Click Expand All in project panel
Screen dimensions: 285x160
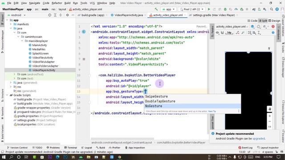pyautogui.click(x=55, y=15)
